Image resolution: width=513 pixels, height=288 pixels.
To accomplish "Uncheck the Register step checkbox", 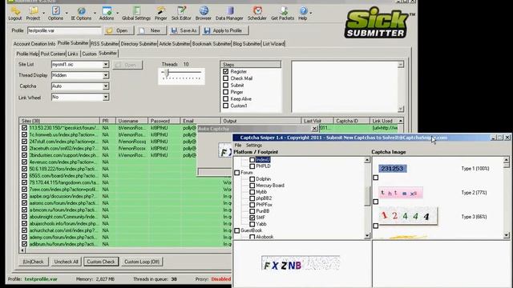I will tap(226, 71).
